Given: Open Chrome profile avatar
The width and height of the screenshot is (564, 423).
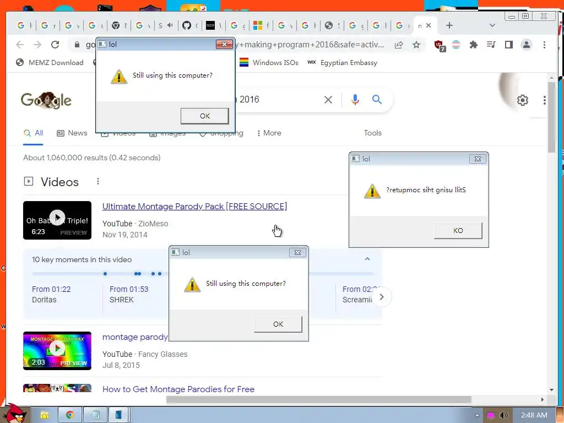Looking at the screenshot, I should click(x=526, y=45).
